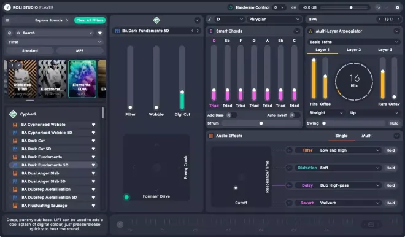Click the green XY pad handle
This screenshot has width=405, height=237.
point(126,197)
